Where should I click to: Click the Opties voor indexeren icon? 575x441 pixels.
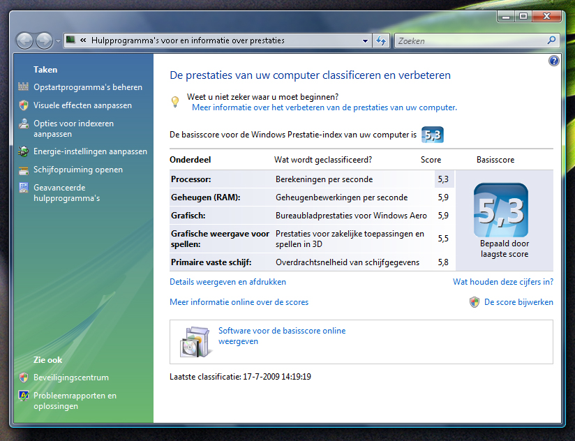(x=24, y=124)
